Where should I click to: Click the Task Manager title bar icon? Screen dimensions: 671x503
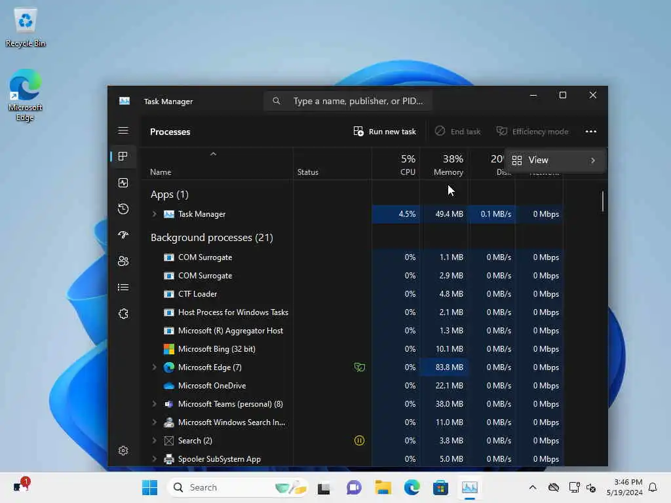pos(125,101)
